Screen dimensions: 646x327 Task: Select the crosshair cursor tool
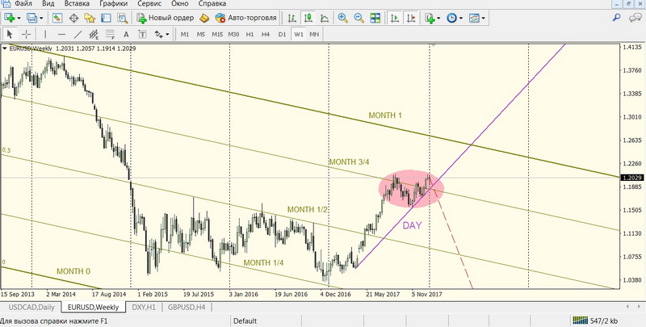(x=27, y=35)
